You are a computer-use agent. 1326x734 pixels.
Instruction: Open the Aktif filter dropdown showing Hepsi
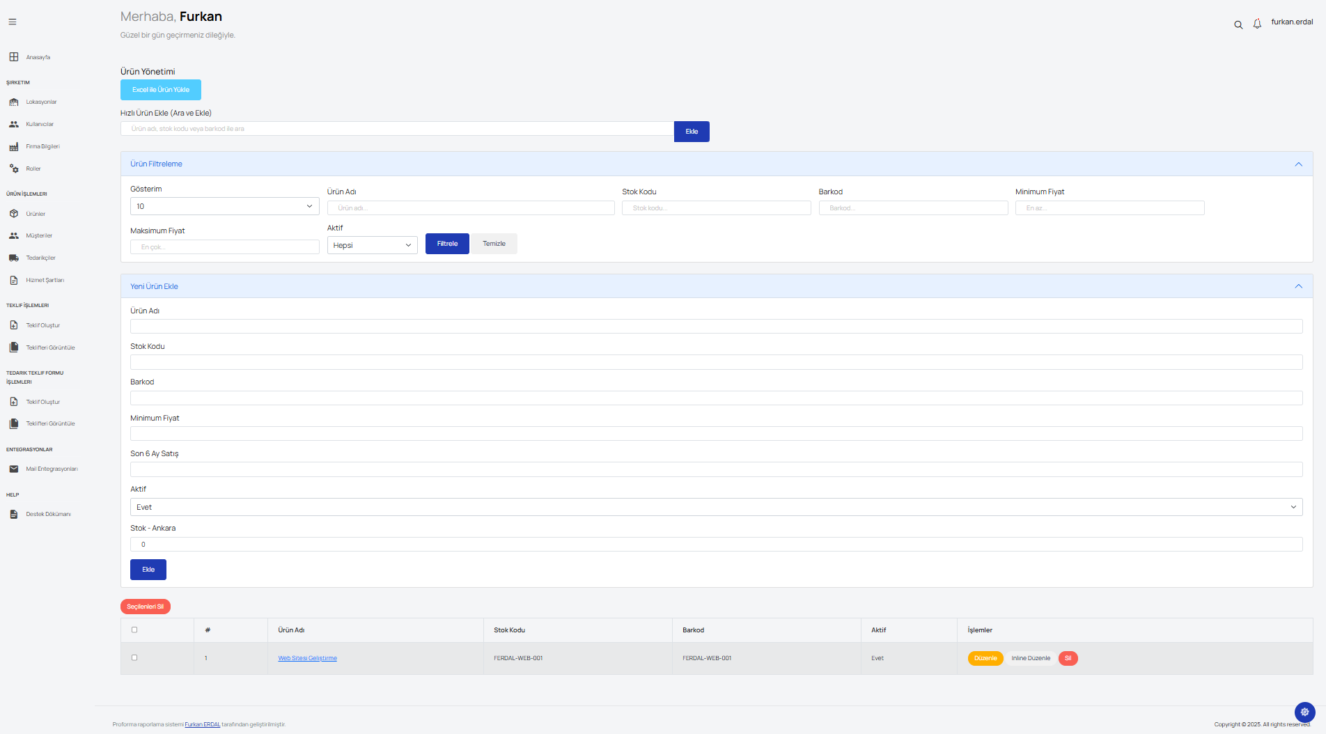(372, 245)
